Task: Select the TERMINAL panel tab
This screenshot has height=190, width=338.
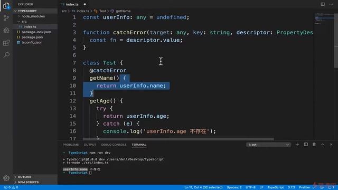Action: [139, 145]
